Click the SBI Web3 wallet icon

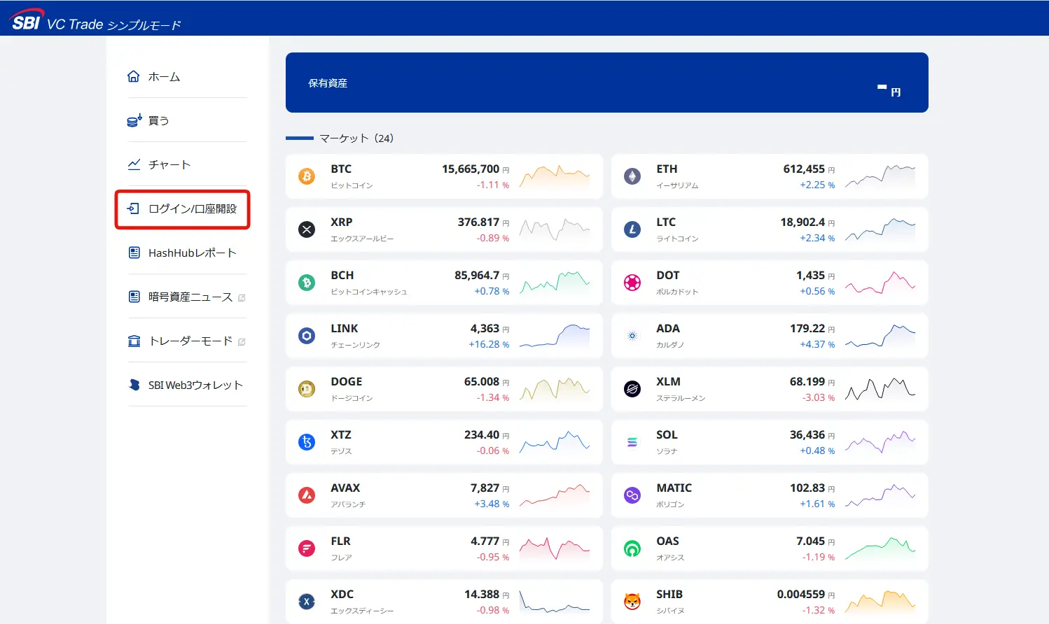pos(134,385)
